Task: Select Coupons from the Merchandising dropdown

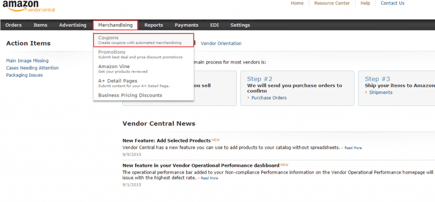Action: [x=143, y=40]
